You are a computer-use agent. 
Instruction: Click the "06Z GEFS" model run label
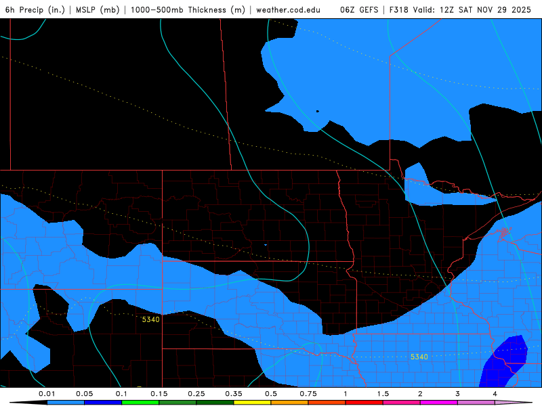coord(359,9)
